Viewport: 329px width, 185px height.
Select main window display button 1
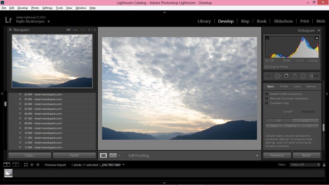(7, 165)
